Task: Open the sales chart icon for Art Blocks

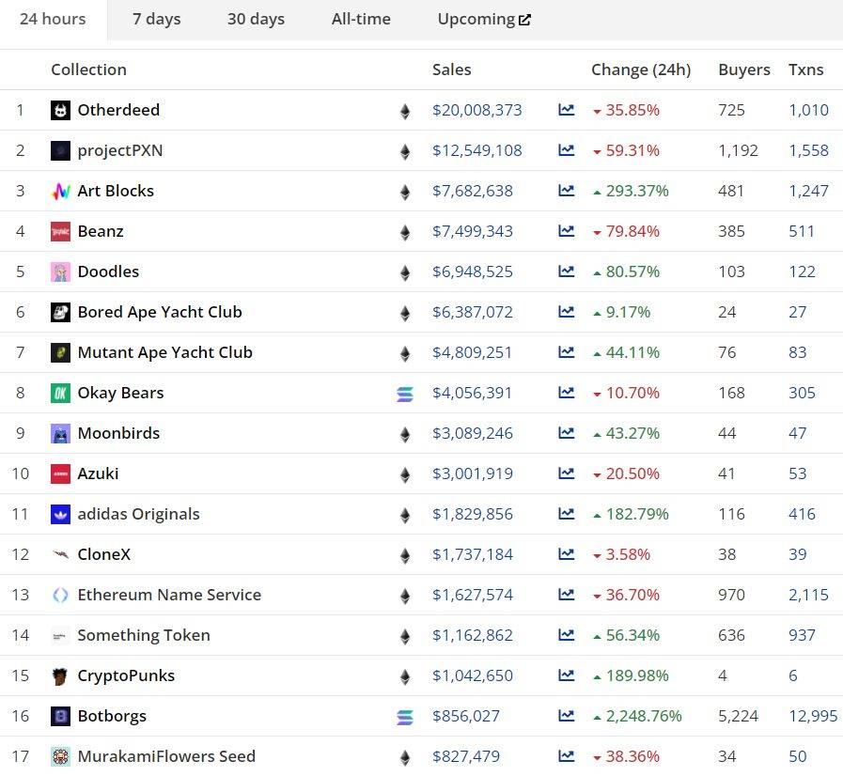Action: tap(566, 191)
